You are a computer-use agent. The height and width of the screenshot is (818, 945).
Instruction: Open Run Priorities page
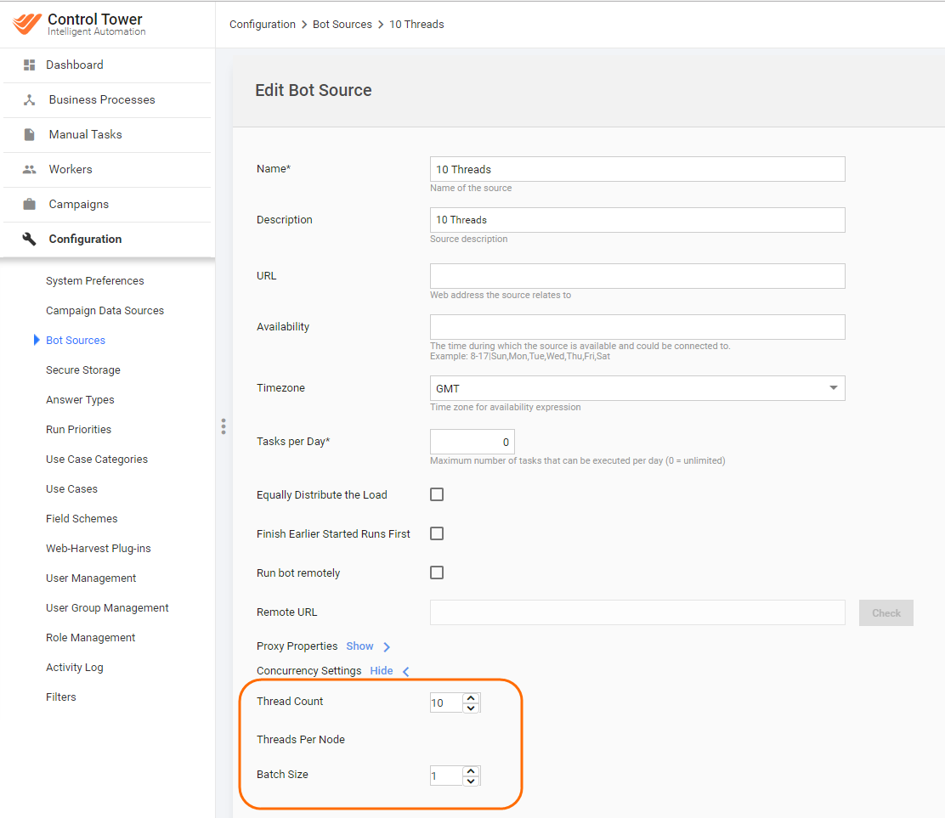78,430
